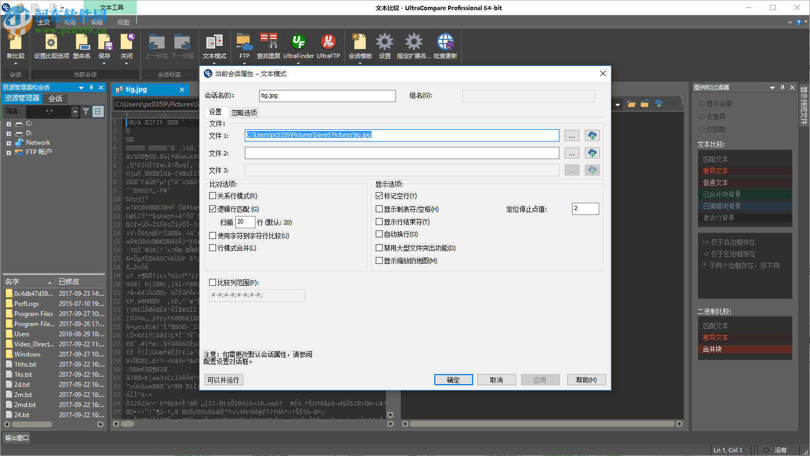This screenshot has width=810, height=456.
Task: Confirm dialog with the OK button
Action: pos(453,379)
